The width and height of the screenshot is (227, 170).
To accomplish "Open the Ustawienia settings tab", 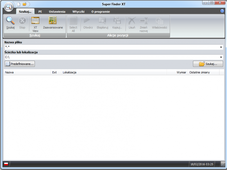I will (x=57, y=12).
